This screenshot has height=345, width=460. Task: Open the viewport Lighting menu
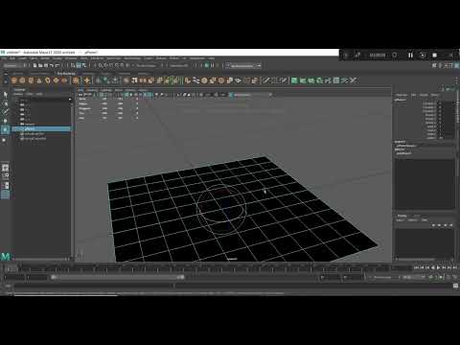tap(105, 90)
